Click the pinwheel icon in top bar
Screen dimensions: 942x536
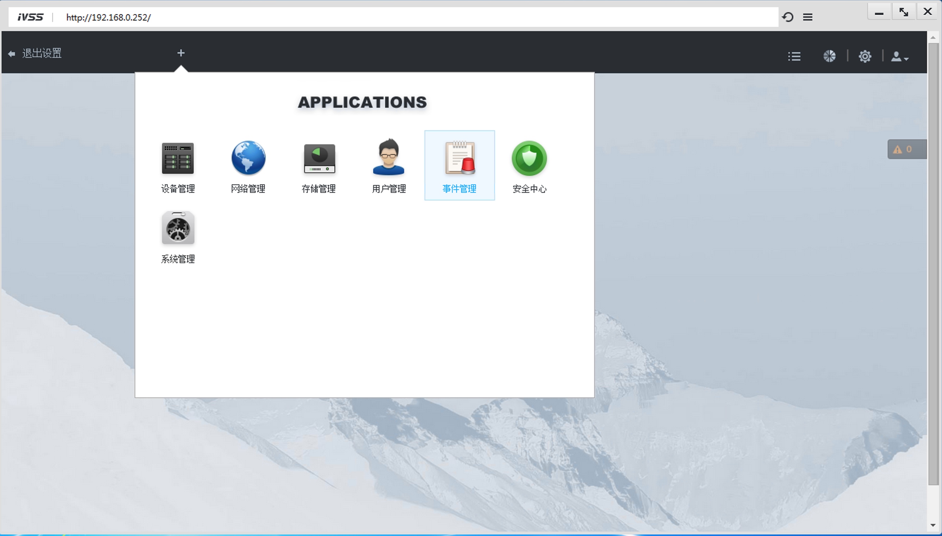point(829,56)
